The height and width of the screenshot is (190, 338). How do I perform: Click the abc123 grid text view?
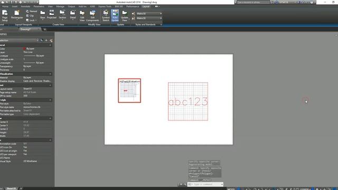188,101
